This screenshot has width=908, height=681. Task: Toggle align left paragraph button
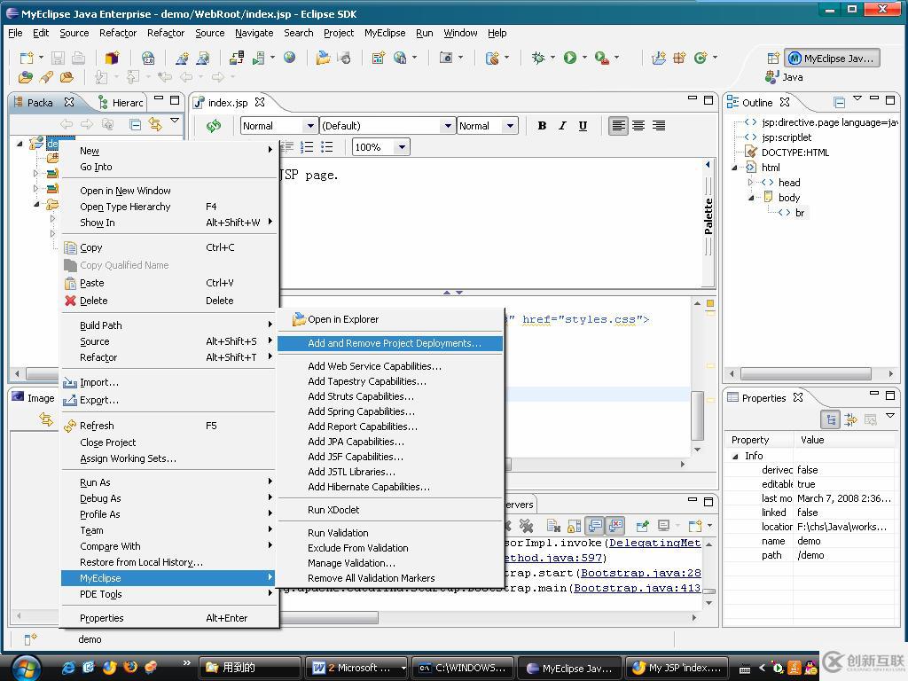coord(618,126)
